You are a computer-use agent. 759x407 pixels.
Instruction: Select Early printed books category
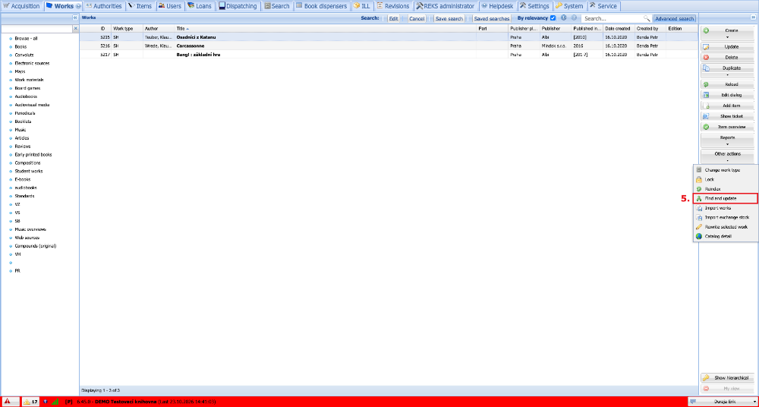click(33, 155)
